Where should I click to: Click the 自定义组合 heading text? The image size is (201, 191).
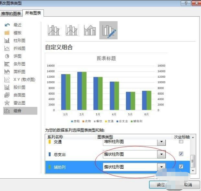(x=59, y=47)
